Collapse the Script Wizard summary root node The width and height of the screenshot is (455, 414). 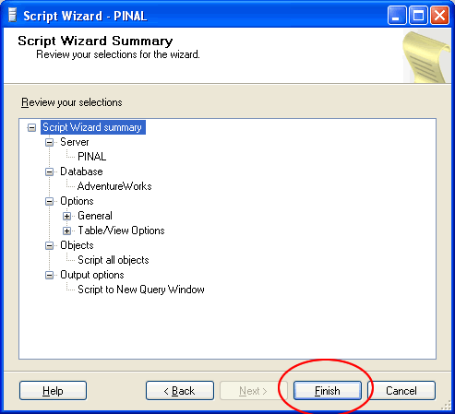pos(31,127)
